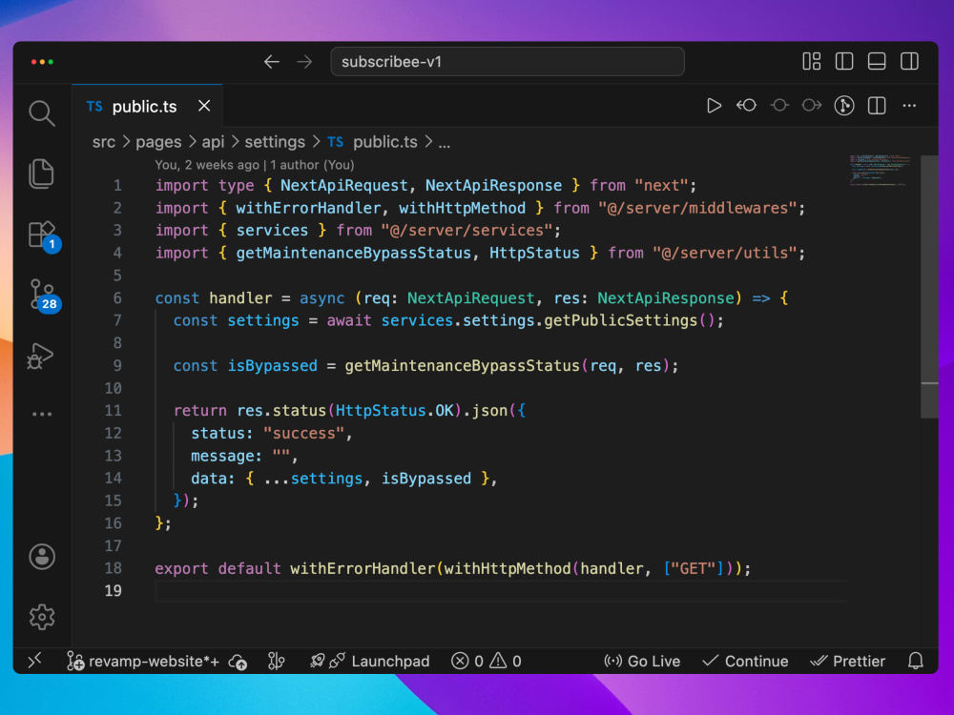Split the editor to the right
This screenshot has width=954, height=715.
point(877,106)
